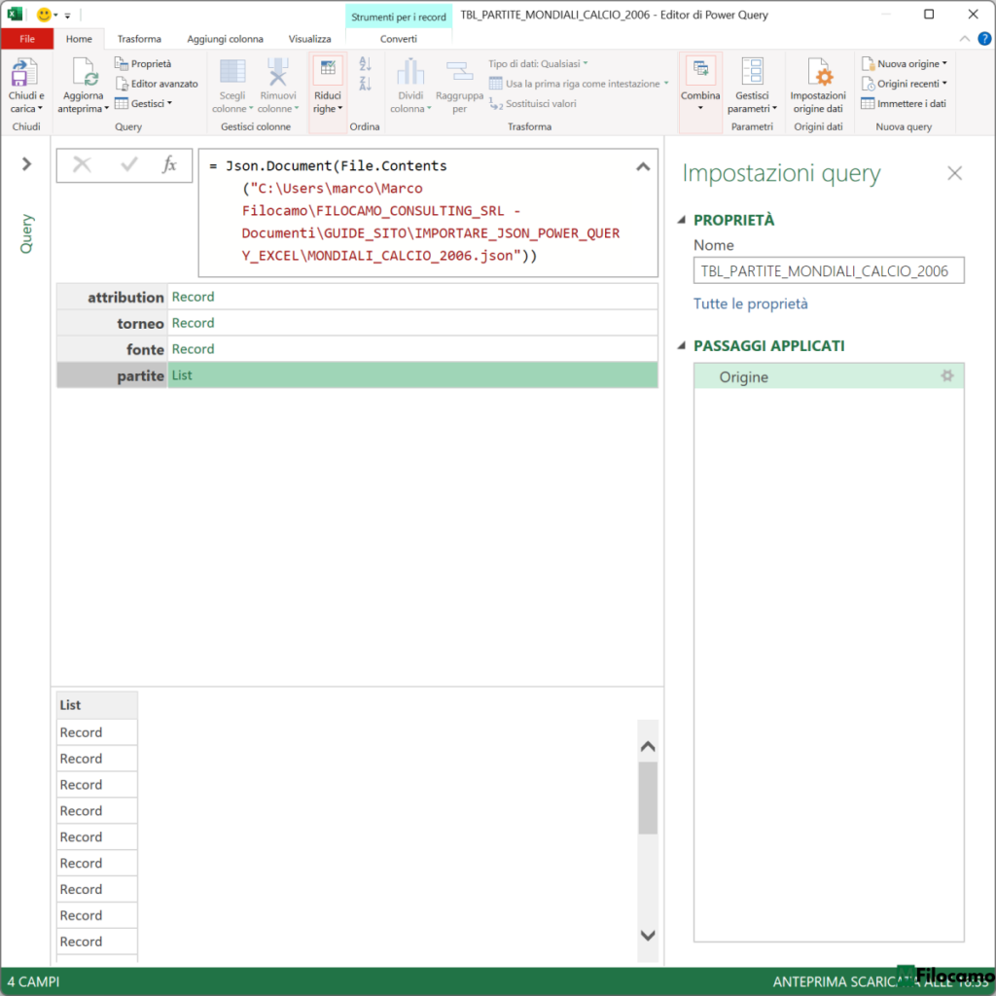This screenshot has height=996, width=996.
Task: Switch to the Aggiungi colonna tab
Action: click(x=225, y=39)
